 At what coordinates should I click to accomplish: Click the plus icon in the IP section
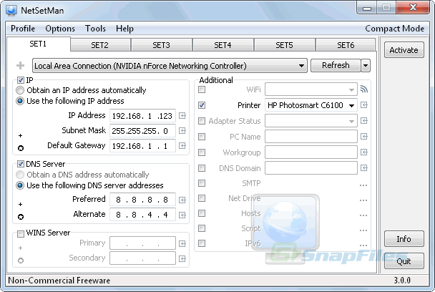point(20,135)
